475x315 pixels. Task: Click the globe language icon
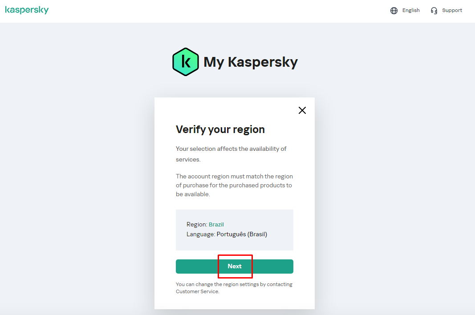pos(394,11)
